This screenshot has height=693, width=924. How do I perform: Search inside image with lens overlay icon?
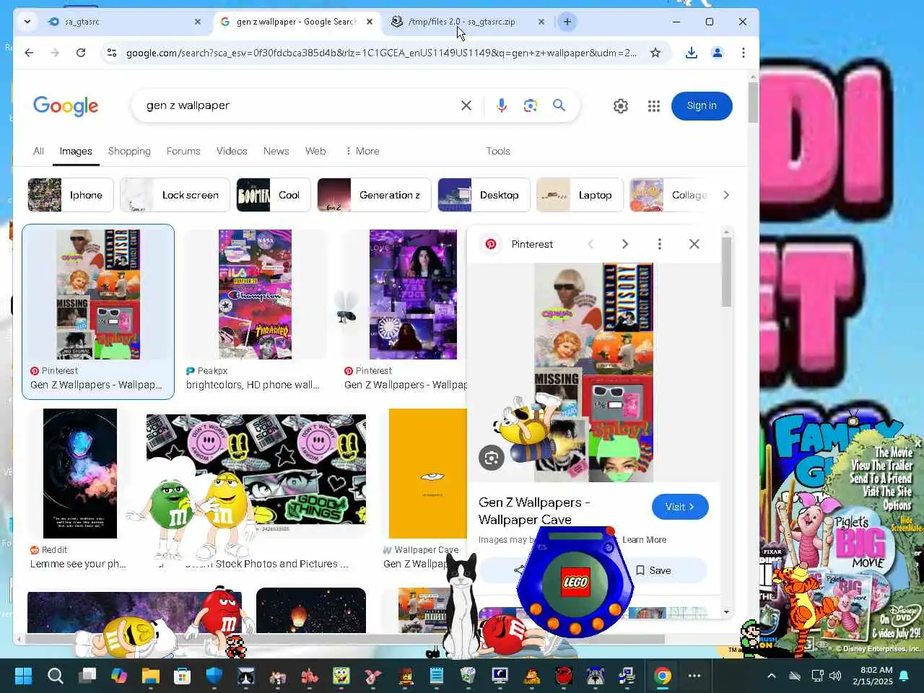tap(492, 458)
